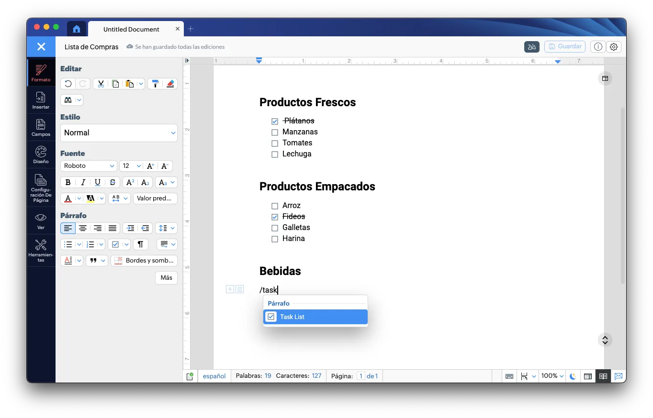The width and height of the screenshot is (653, 418).
Task: Open the 100% zoom level dropdown
Action: [552, 376]
